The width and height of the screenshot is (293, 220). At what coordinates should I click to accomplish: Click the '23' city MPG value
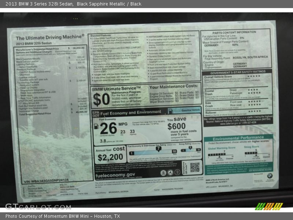click(x=123, y=132)
